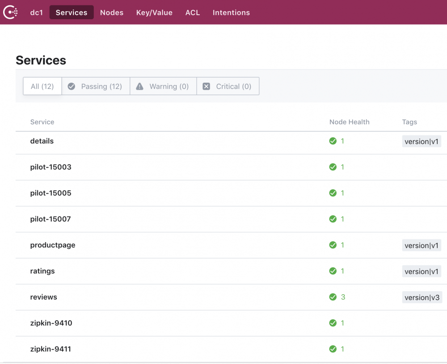Open the pilot-15005 service
The height and width of the screenshot is (364, 447).
coord(51,193)
